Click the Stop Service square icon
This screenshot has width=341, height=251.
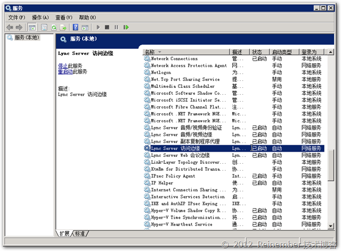pos(107,27)
